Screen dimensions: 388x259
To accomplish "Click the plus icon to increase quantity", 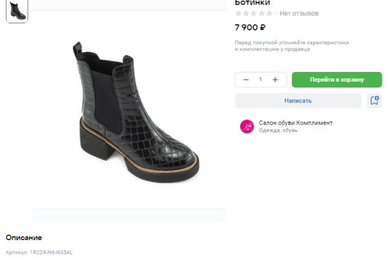I will point(275,80).
